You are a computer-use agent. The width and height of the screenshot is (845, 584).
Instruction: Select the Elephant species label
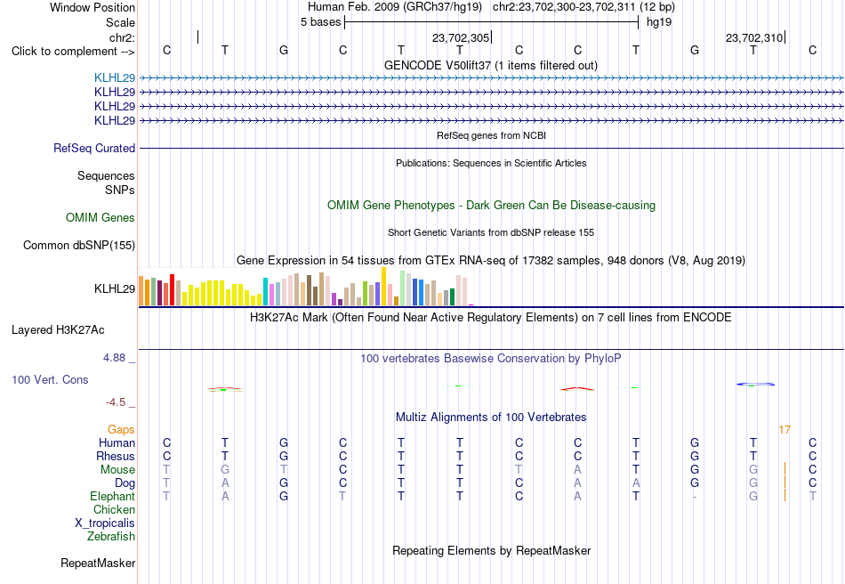tap(113, 496)
